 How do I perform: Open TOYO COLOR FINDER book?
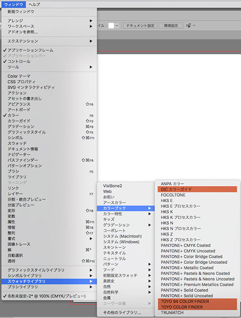(x=197, y=307)
